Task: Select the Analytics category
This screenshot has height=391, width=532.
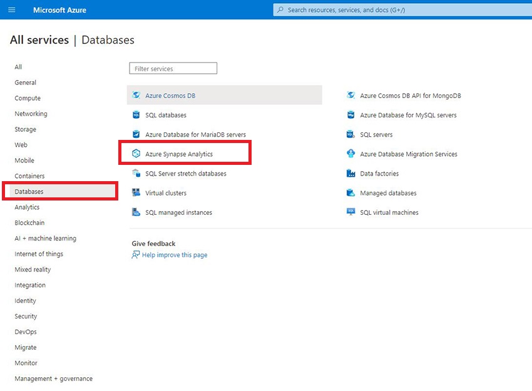Action: 27,207
